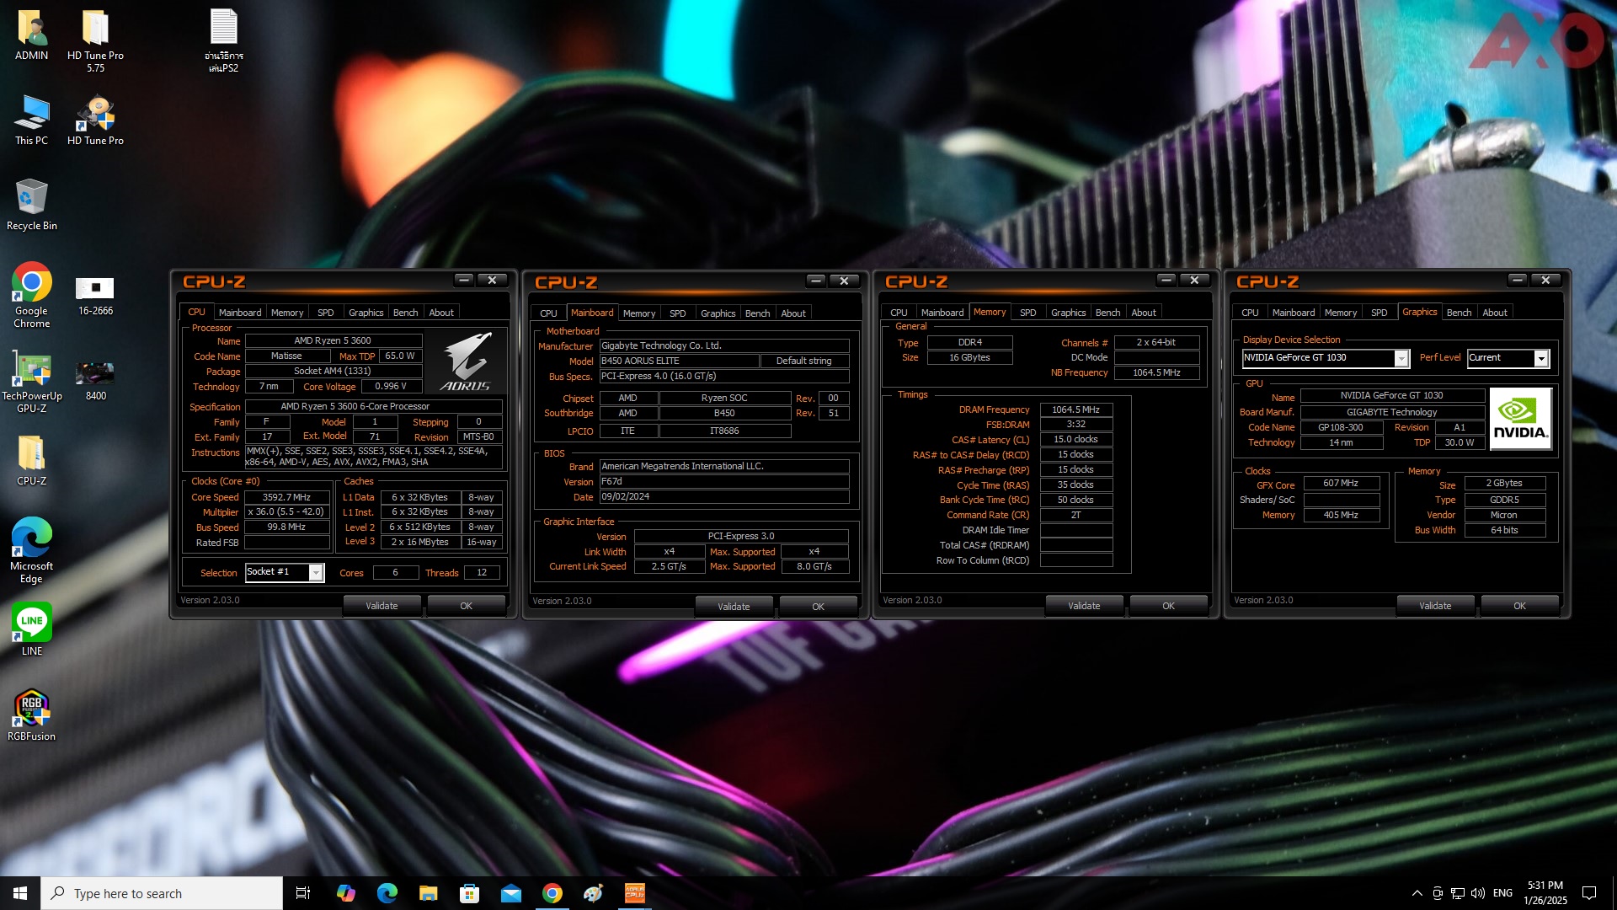Click the GDDR5 memory type value
Image resolution: width=1617 pixels, height=910 pixels.
[1504, 500]
